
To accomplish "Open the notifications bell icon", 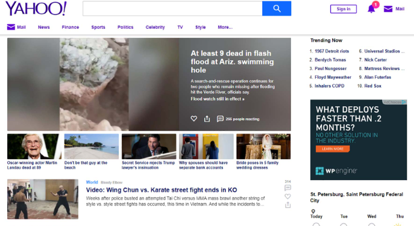I will click(371, 8).
